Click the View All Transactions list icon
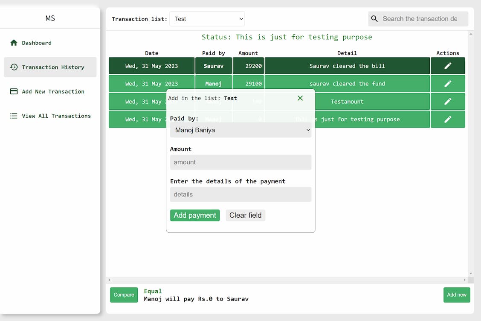The height and width of the screenshot is (321, 481). [14, 116]
